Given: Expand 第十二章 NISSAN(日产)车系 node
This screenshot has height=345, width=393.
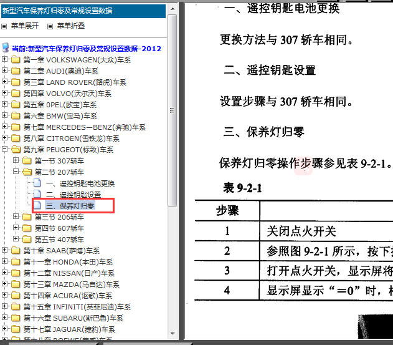Looking at the screenshot, I should 4,272.
